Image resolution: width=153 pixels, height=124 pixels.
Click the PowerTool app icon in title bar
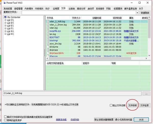3,3
